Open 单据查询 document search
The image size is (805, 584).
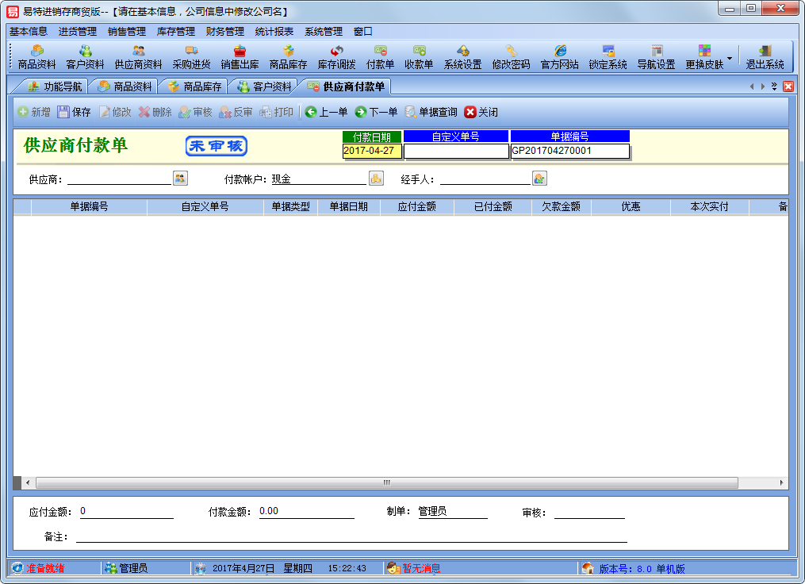(x=431, y=112)
